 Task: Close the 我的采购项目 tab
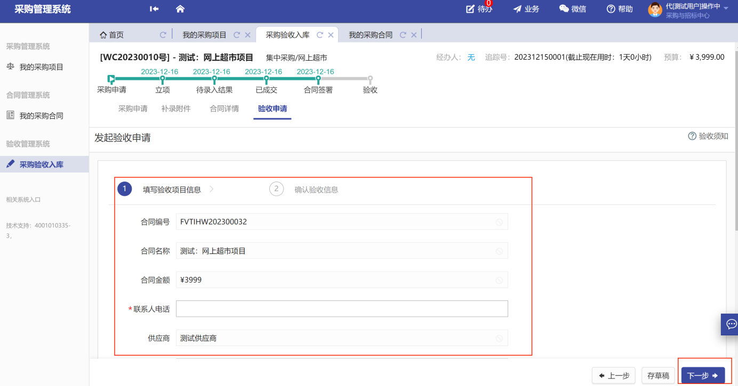247,35
